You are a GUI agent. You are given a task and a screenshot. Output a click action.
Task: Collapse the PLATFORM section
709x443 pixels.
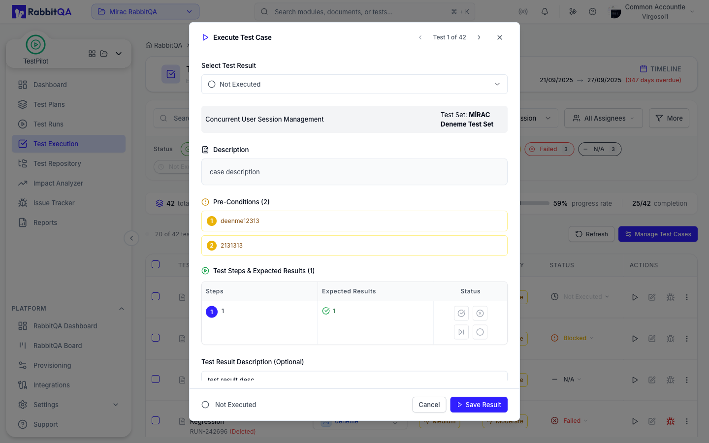coord(122,309)
